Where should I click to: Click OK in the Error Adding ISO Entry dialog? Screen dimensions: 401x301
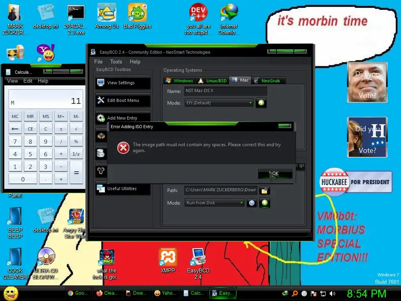point(275,174)
